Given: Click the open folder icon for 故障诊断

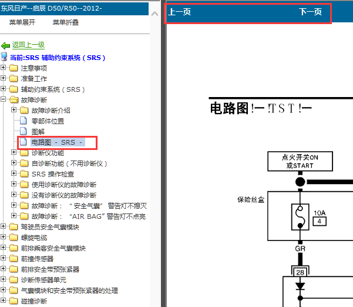Looking at the screenshot, I should point(14,99).
